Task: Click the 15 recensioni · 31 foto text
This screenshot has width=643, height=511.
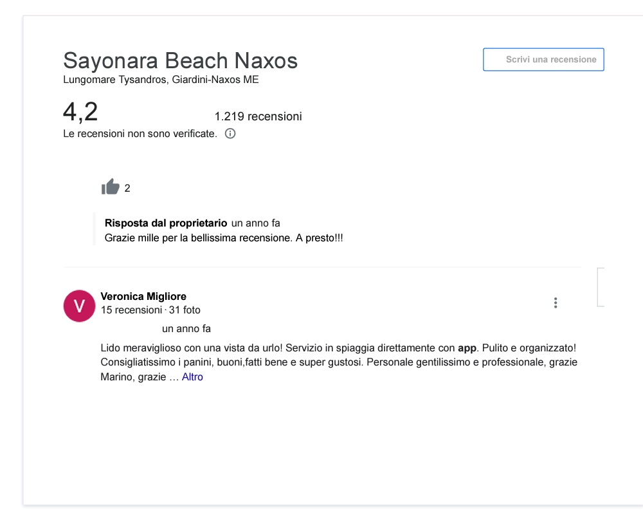Action: [150, 310]
